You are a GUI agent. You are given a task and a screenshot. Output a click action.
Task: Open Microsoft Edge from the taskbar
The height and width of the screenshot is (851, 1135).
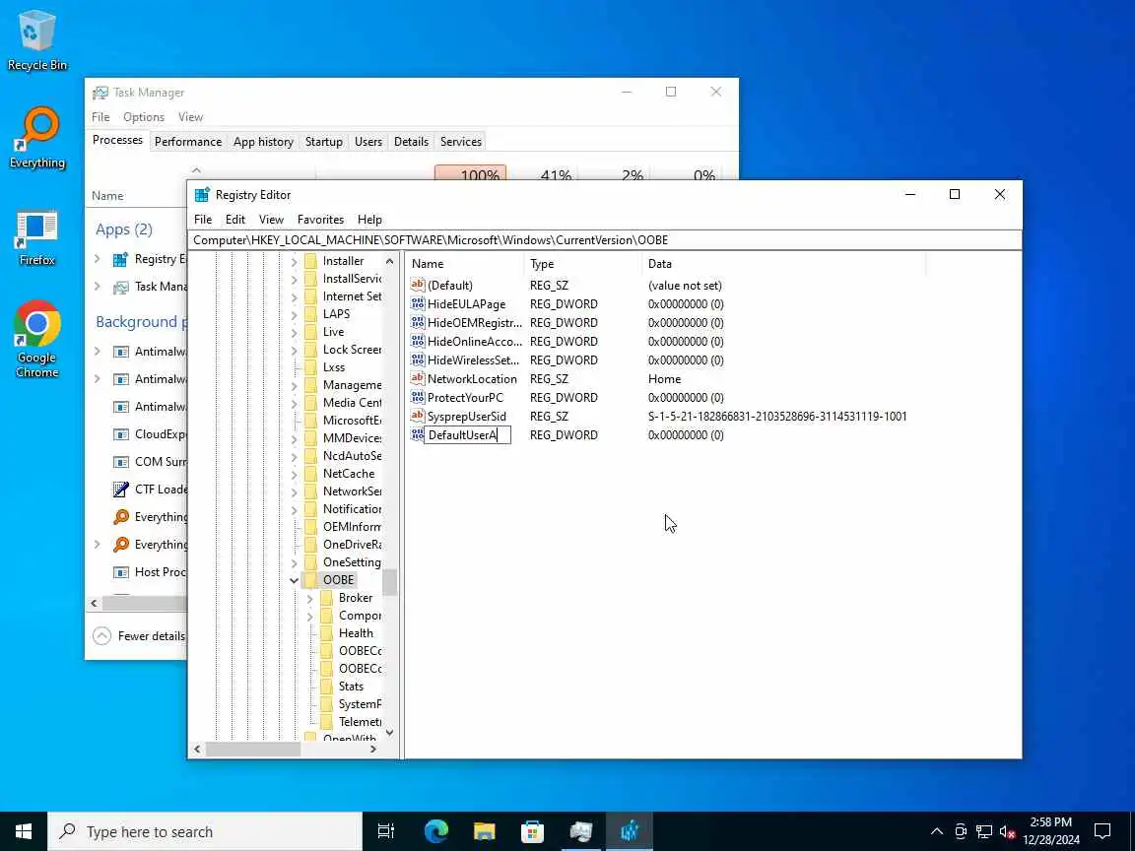[435, 831]
